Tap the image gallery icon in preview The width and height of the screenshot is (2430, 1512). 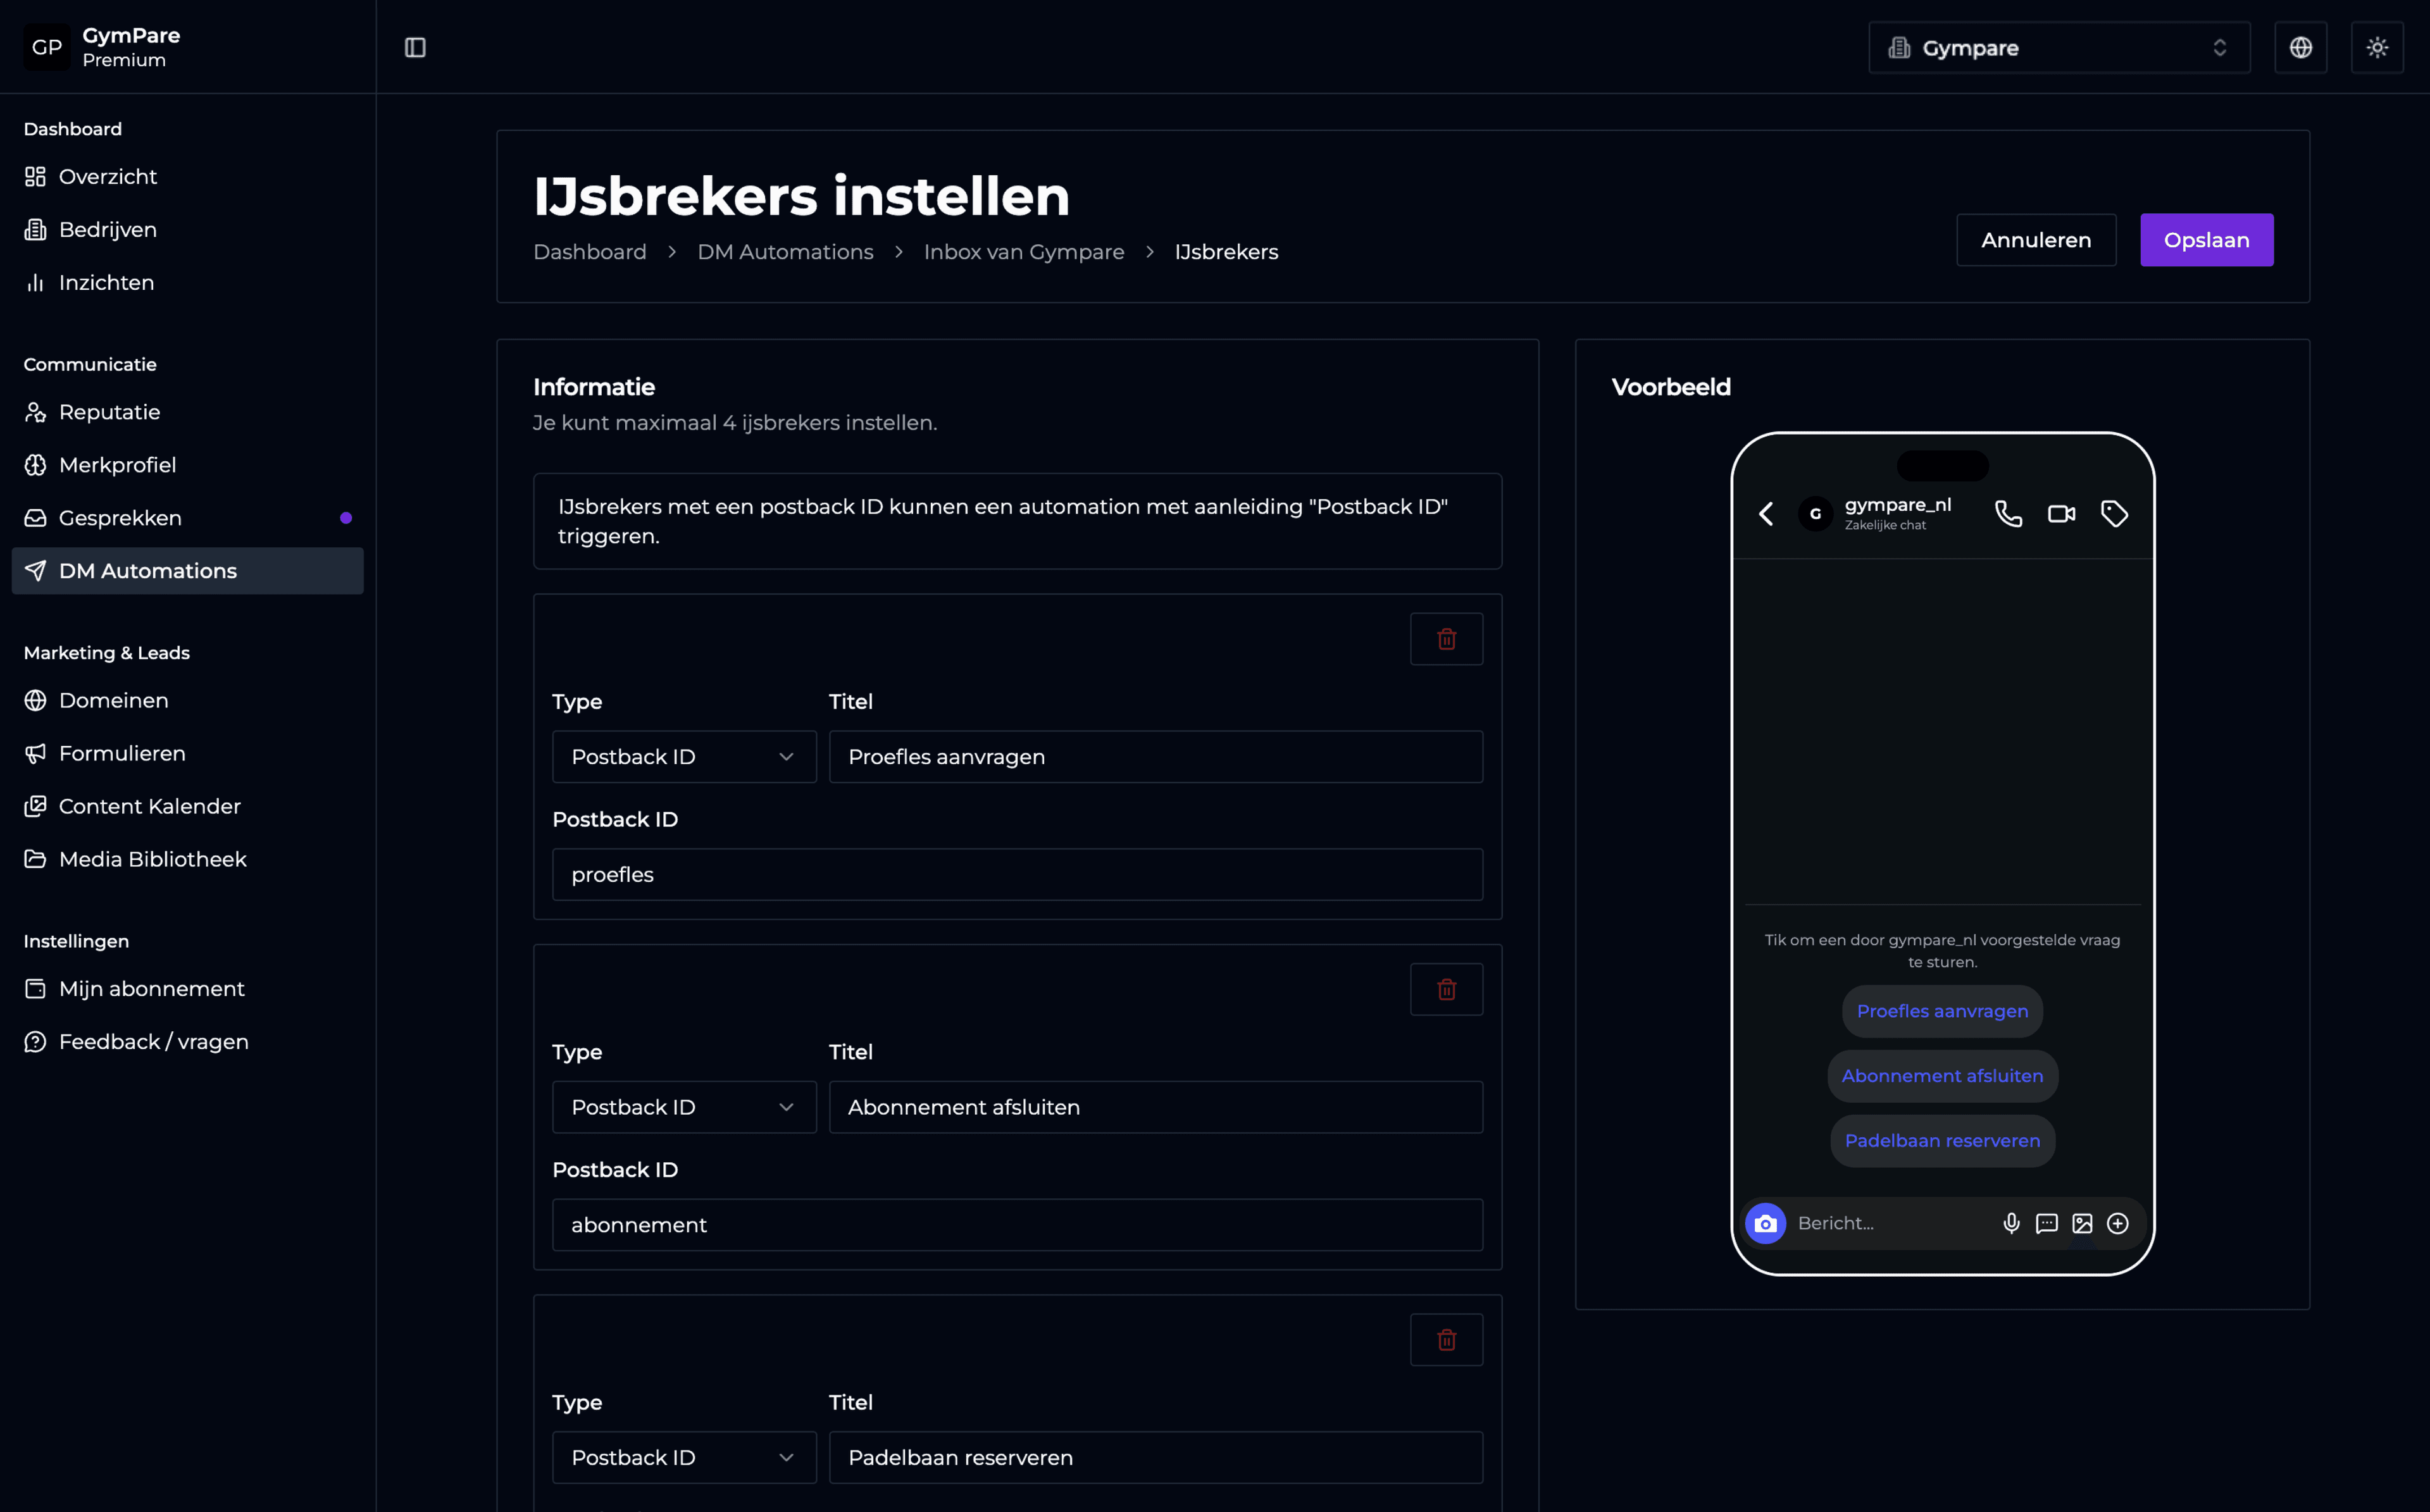coord(2082,1223)
